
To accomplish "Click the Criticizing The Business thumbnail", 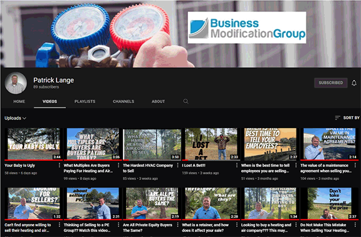I will point(270,203).
